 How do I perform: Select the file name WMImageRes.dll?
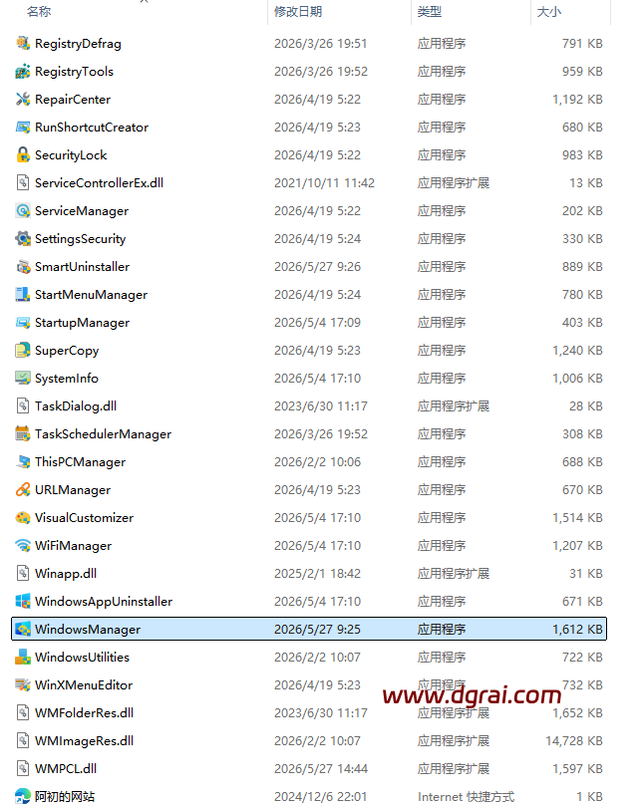(x=85, y=740)
